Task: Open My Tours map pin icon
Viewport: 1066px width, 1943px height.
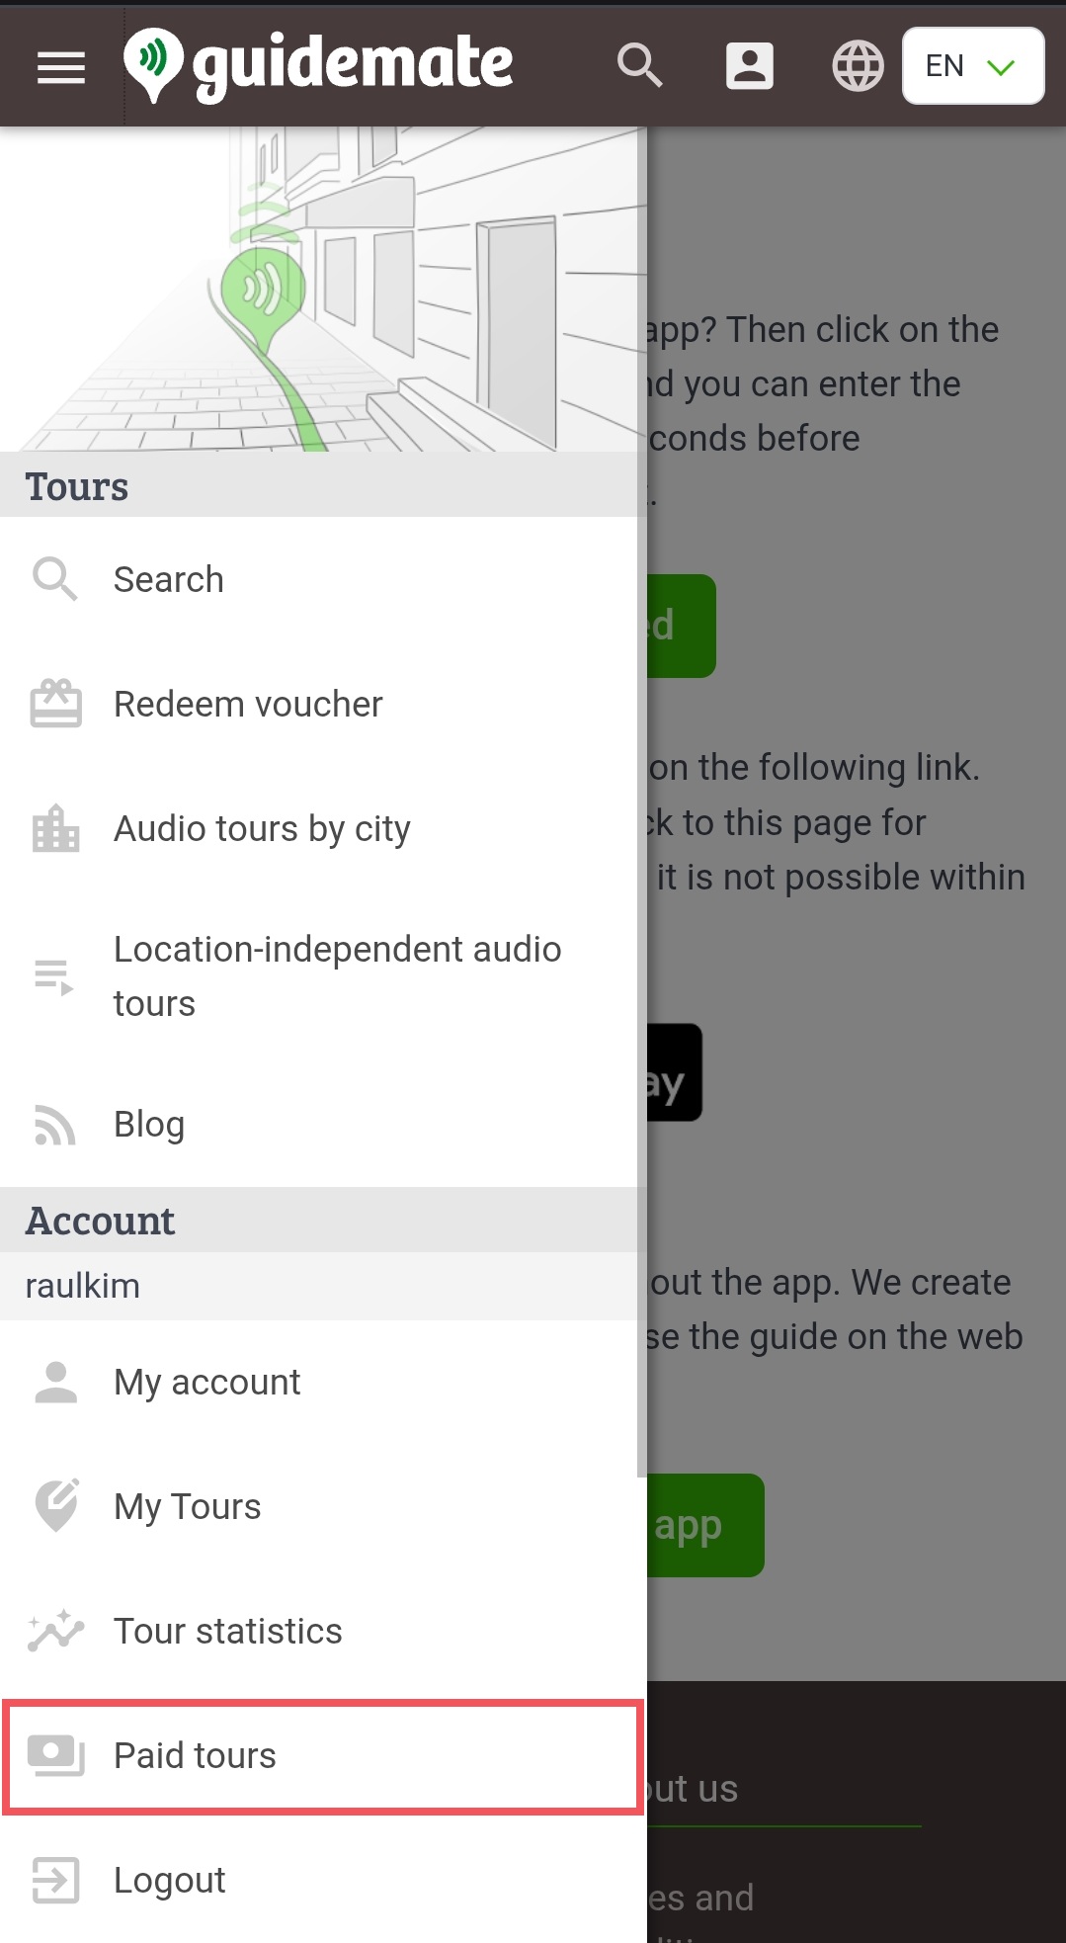Action: (56, 1506)
